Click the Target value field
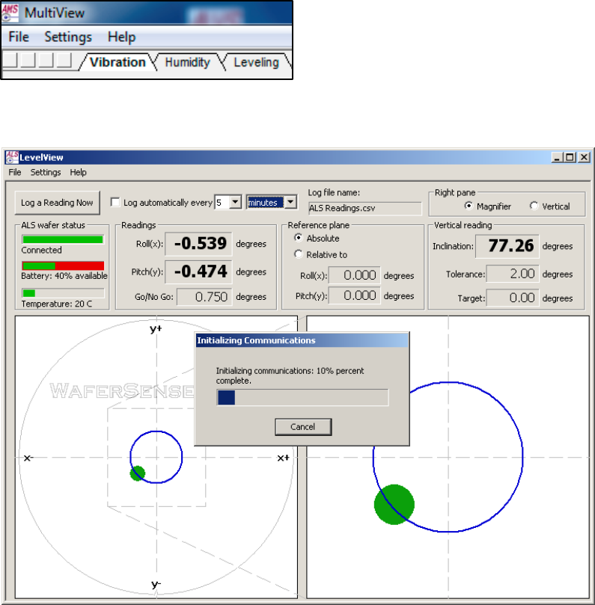 (x=513, y=298)
